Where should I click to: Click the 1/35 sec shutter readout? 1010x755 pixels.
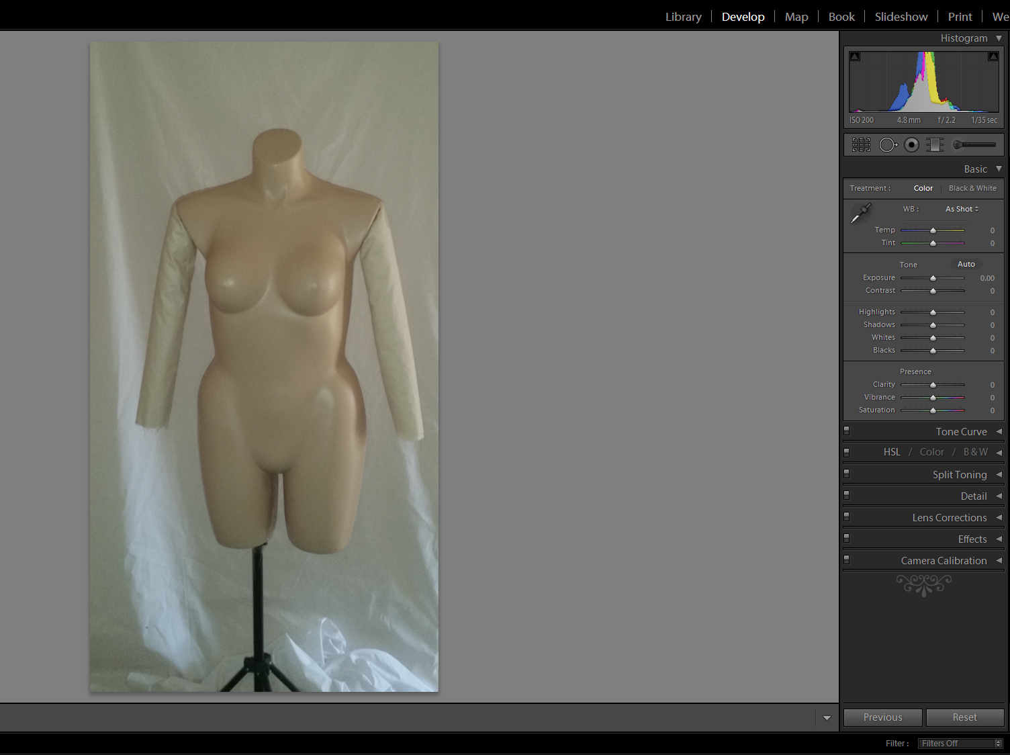coord(984,120)
